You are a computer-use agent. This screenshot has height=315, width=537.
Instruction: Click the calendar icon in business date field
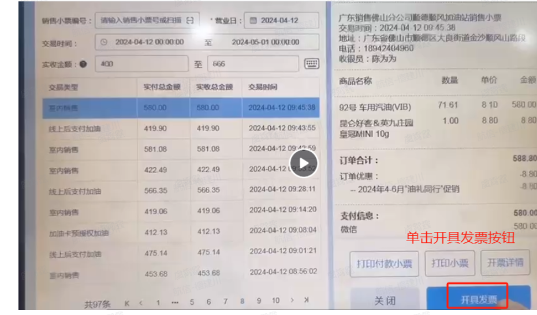click(x=253, y=20)
